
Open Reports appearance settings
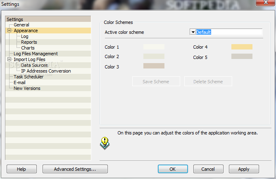point(29,42)
